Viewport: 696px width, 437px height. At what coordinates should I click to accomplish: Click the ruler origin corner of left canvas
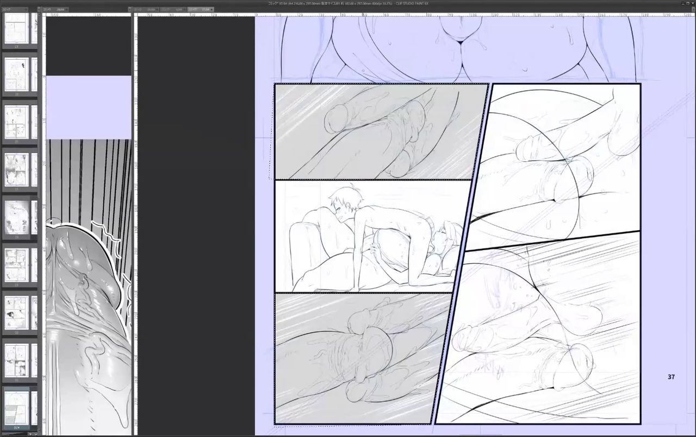[x=44, y=15]
